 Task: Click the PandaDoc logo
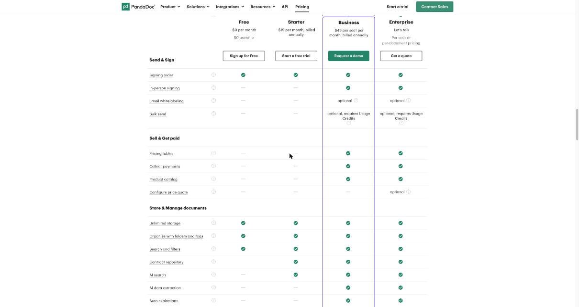138,7
